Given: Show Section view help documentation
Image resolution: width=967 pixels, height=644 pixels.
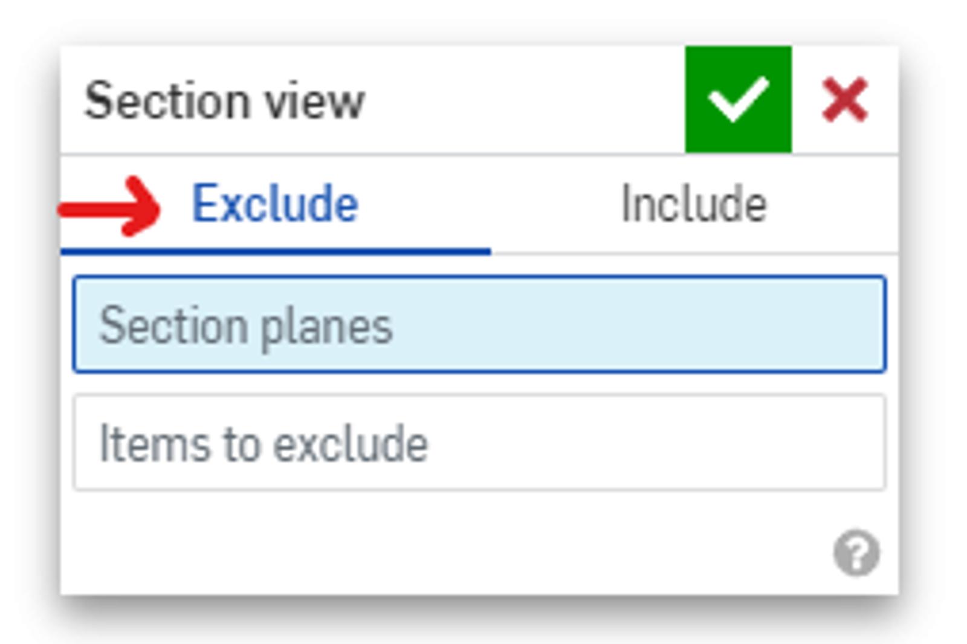Looking at the screenshot, I should click(856, 553).
